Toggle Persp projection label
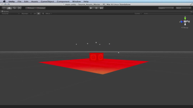Image resolution: width=193 pixels, height=108 pixels. coord(185,28)
